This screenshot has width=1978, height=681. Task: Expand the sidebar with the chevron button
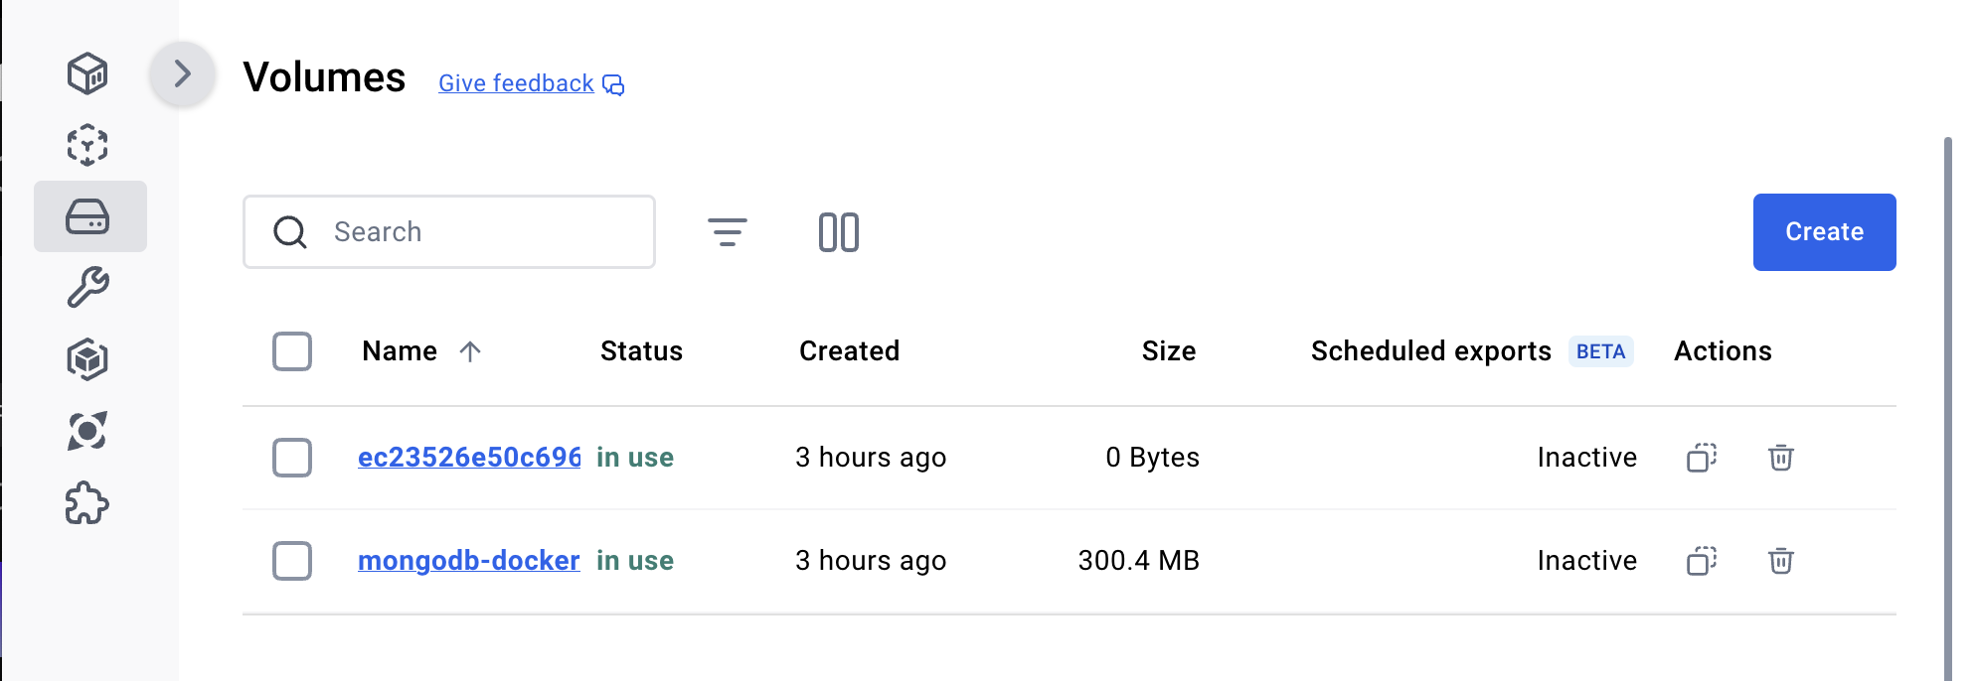tap(183, 73)
